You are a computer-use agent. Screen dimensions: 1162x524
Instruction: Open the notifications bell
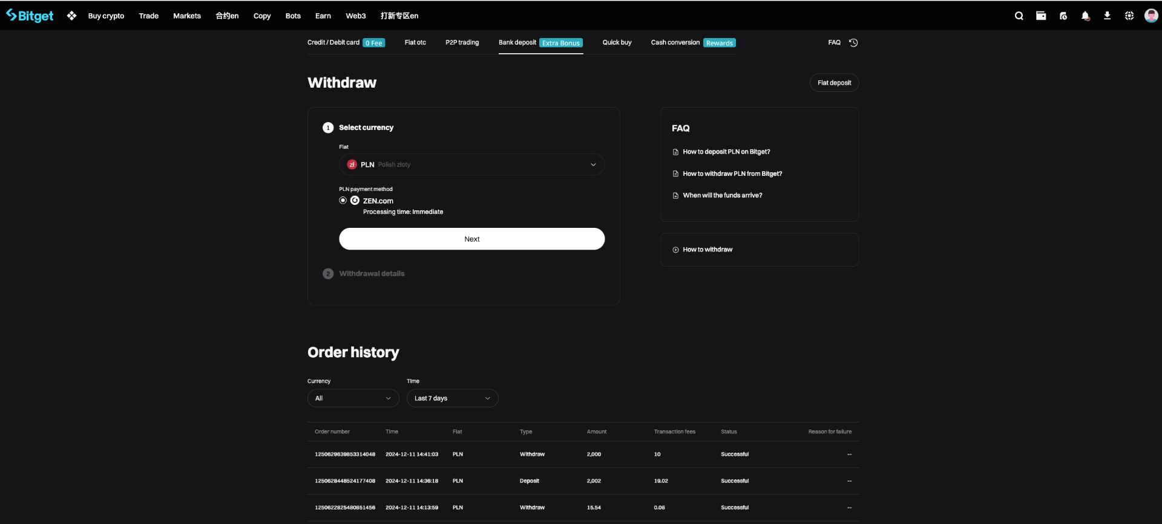(x=1085, y=16)
